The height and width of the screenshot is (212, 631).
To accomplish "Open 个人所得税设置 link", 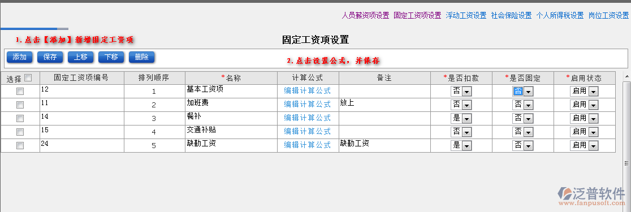I will coord(560,16).
